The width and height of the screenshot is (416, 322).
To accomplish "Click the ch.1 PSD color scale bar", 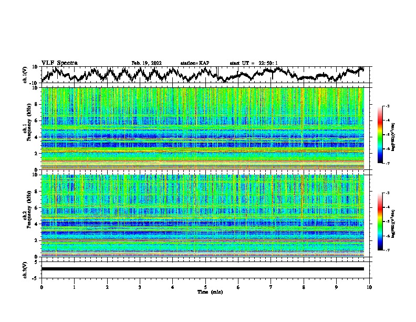I will (x=380, y=135).
